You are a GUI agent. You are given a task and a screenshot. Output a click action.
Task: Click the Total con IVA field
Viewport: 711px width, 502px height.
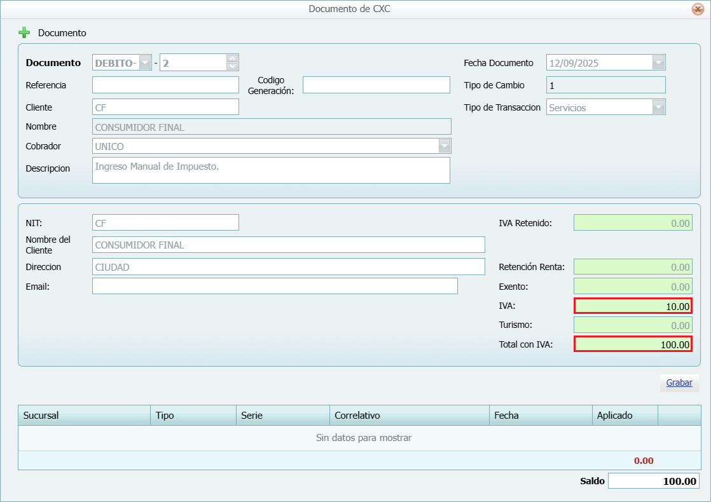pos(633,344)
